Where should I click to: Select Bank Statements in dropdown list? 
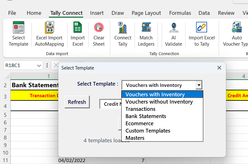click(x=146, y=116)
